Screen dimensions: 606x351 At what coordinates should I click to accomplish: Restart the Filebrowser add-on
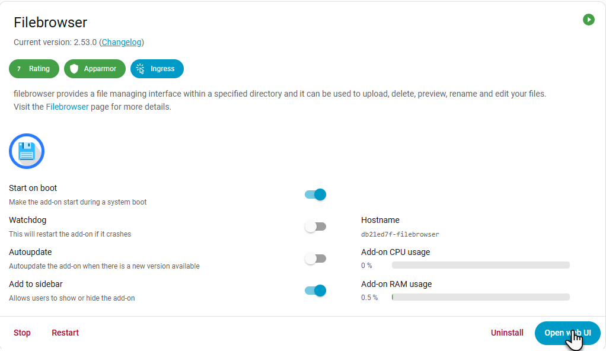coord(65,333)
